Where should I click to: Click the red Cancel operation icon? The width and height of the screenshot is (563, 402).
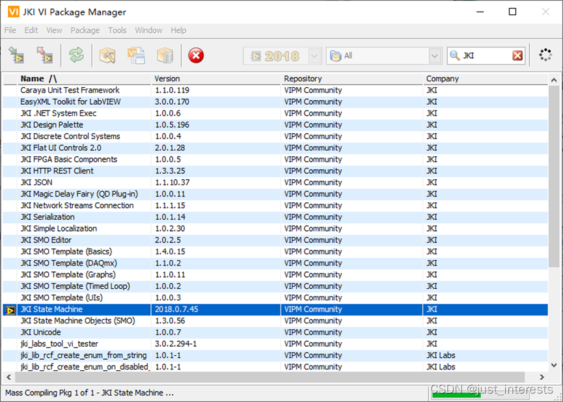click(196, 56)
